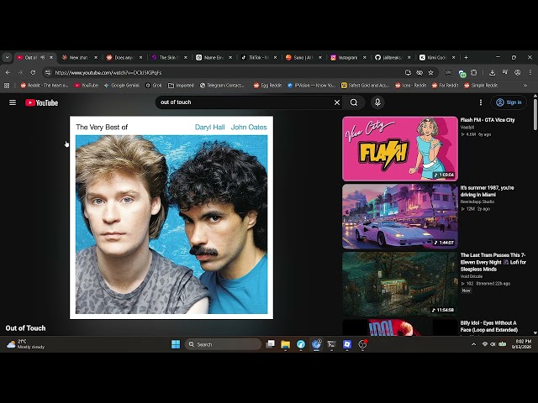Open the Safest Gold bookmark
This screenshot has height=403, width=538.
(365, 86)
